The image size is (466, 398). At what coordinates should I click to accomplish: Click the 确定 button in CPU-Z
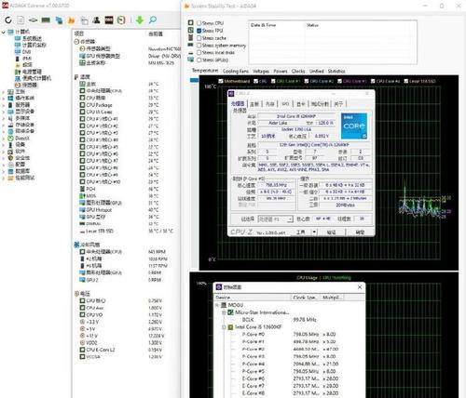pos(360,232)
